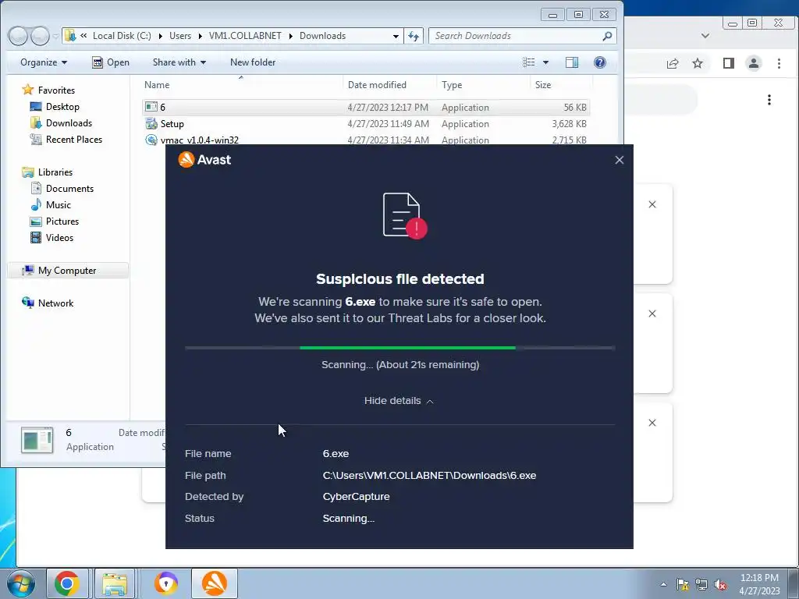Image resolution: width=799 pixels, height=599 pixels.
Task: Open Avast Antivirus taskbar icon
Action: pos(215,583)
